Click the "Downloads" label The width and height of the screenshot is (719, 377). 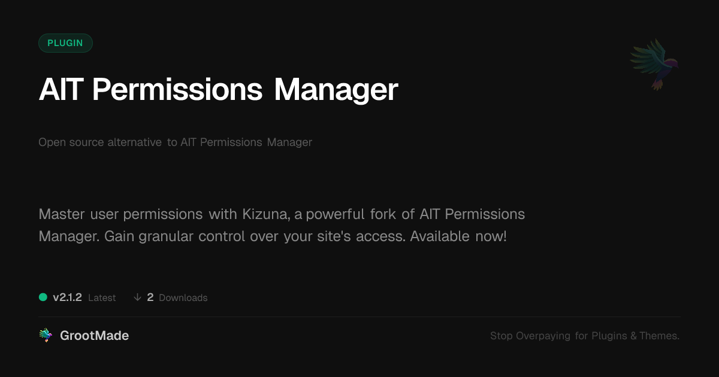(x=183, y=298)
